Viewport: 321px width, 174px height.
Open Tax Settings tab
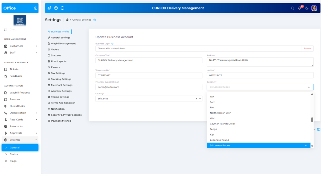56,73
